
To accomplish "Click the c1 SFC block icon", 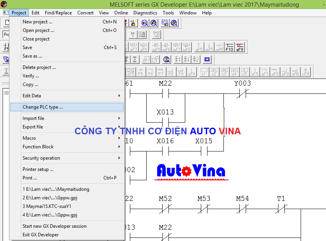I will (x=204, y=72).
